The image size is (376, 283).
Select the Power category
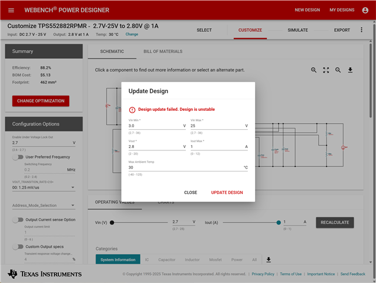click(x=237, y=259)
